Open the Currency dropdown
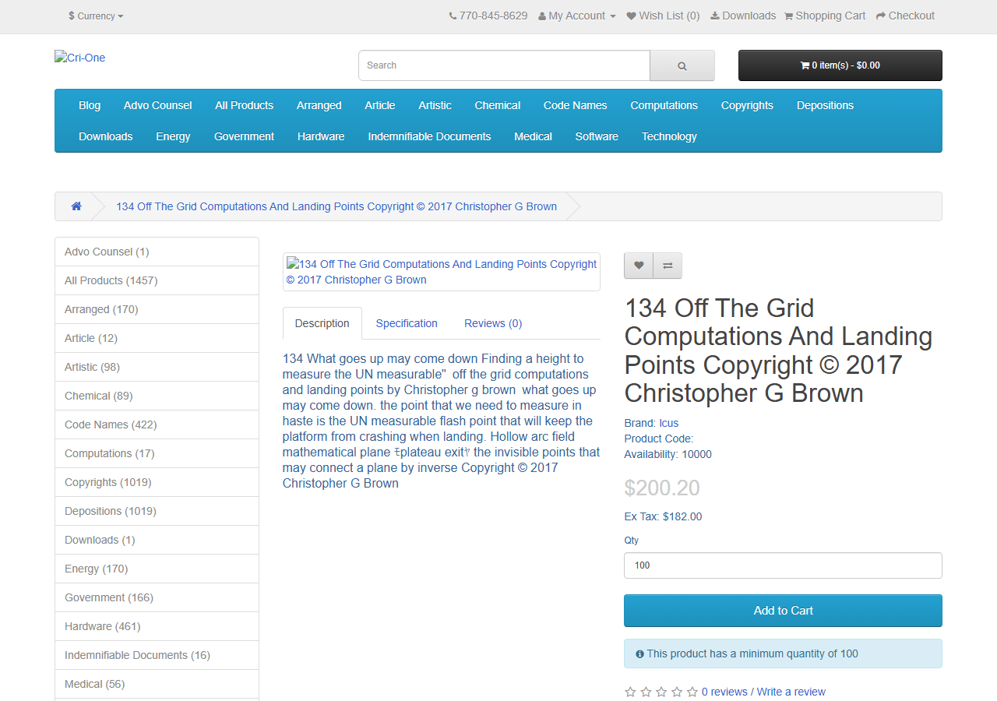 coord(96,16)
